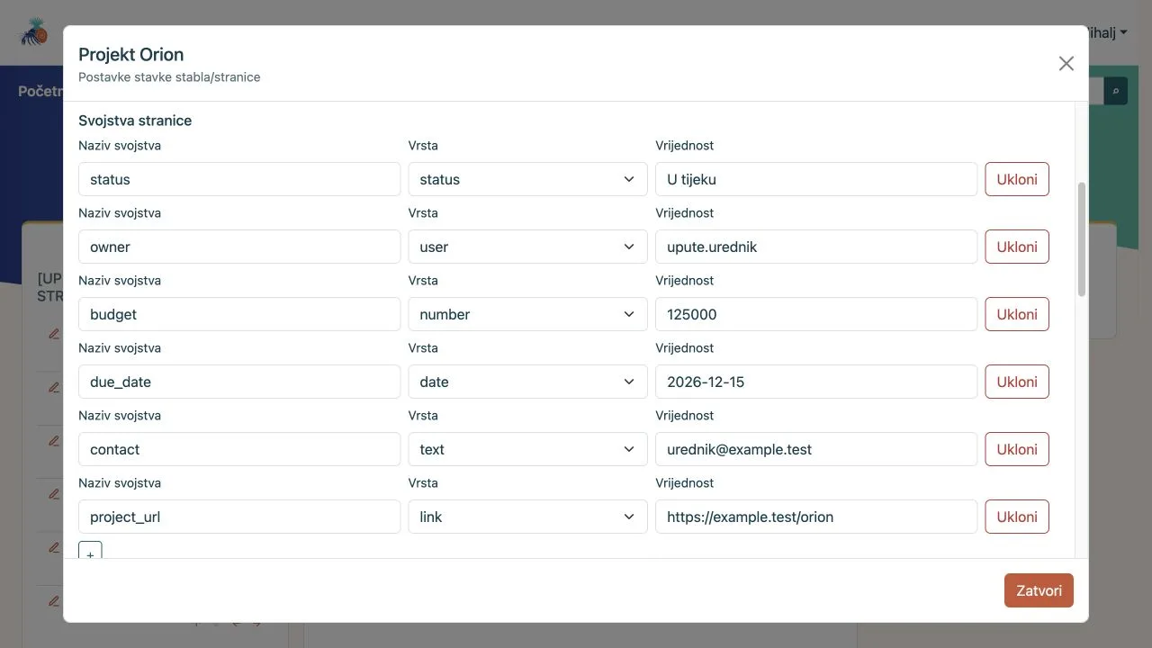Remove the due_date property with Ukloni

pyautogui.click(x=1017, y=382)
